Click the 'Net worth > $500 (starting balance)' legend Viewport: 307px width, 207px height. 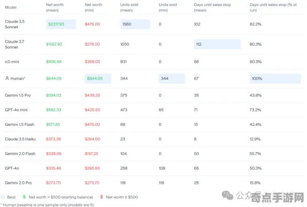tap(61, 197)
